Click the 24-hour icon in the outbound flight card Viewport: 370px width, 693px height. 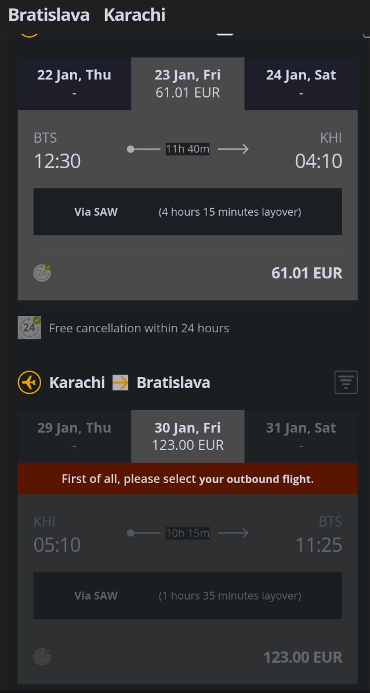[42, 273]
